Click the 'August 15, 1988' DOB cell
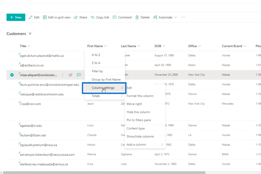Viewport: 261px width, 174px height. point(164,55)
